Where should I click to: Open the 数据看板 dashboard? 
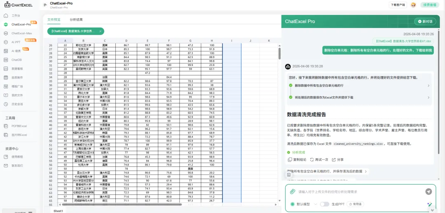click(17, 69)
